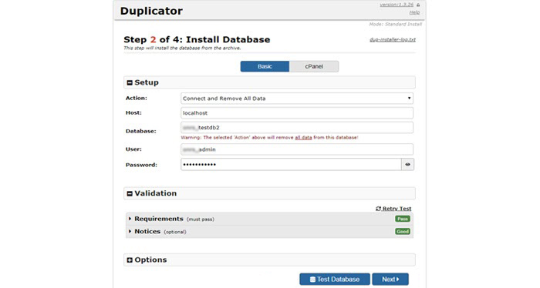Click the 'all data' warning link
540x288 pixels.
pos(303,138)
